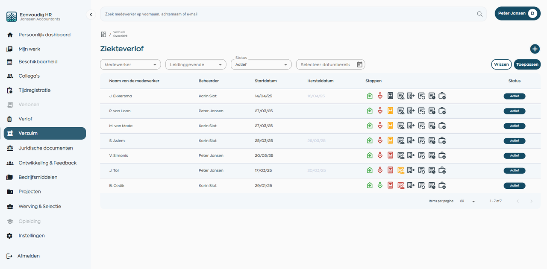547x269 pixels.
Task: Open the calendar icon in date range field
Action: tap(359, 64)
